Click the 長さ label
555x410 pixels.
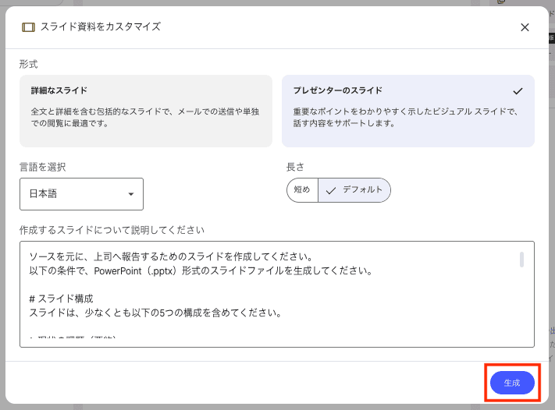pyautogui.click(x=295, y=167)
